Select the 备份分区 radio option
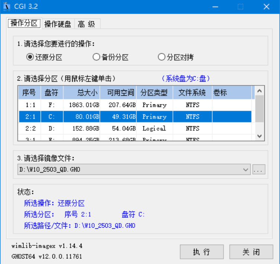Image resolution: width=280 pixels, height=264 pixels. pyautogui.click(x=96, y=57)
